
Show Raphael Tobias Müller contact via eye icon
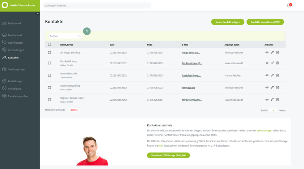(x=267, y=100)
